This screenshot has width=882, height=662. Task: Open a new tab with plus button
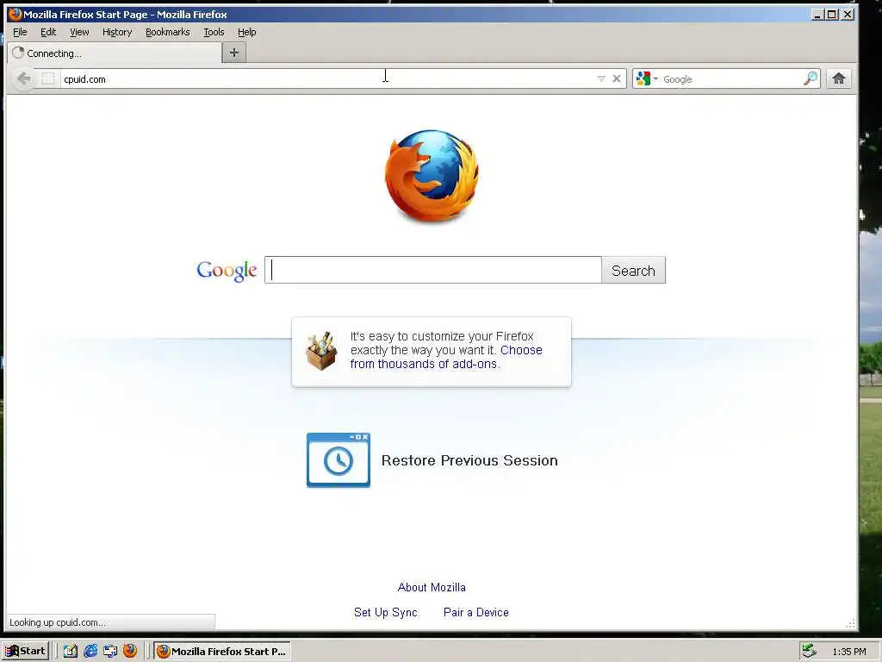coord(234,53)
